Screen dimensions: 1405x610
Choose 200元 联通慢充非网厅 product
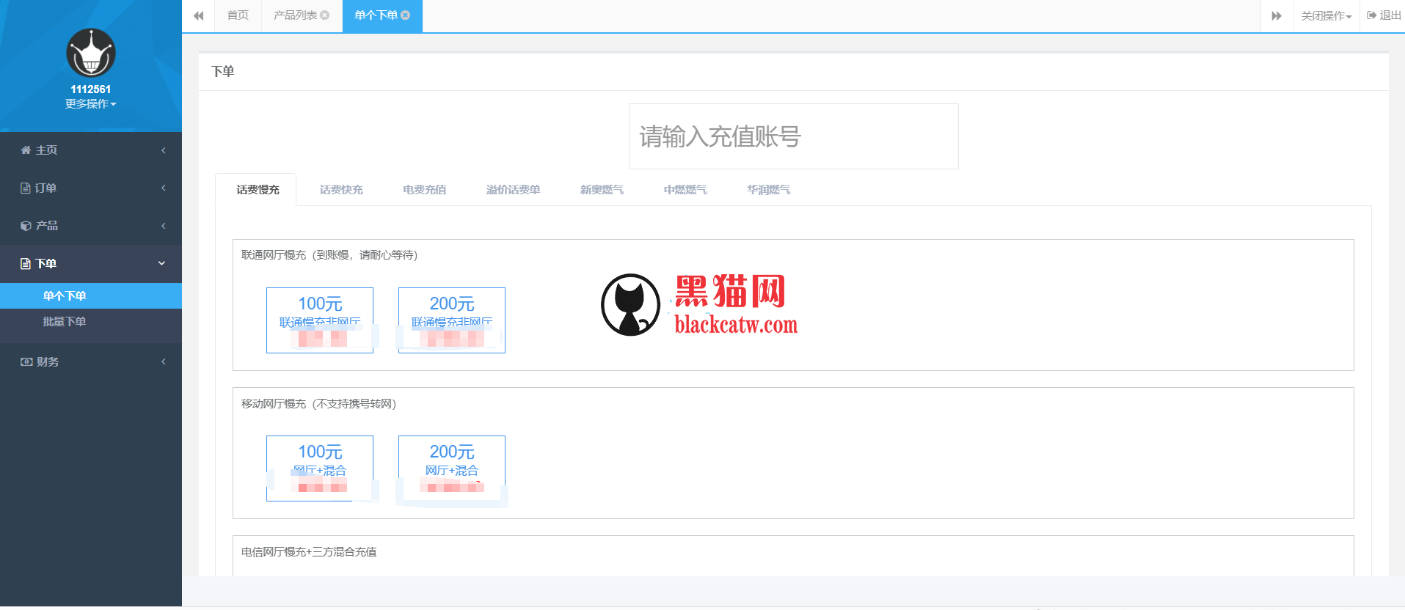452,320
